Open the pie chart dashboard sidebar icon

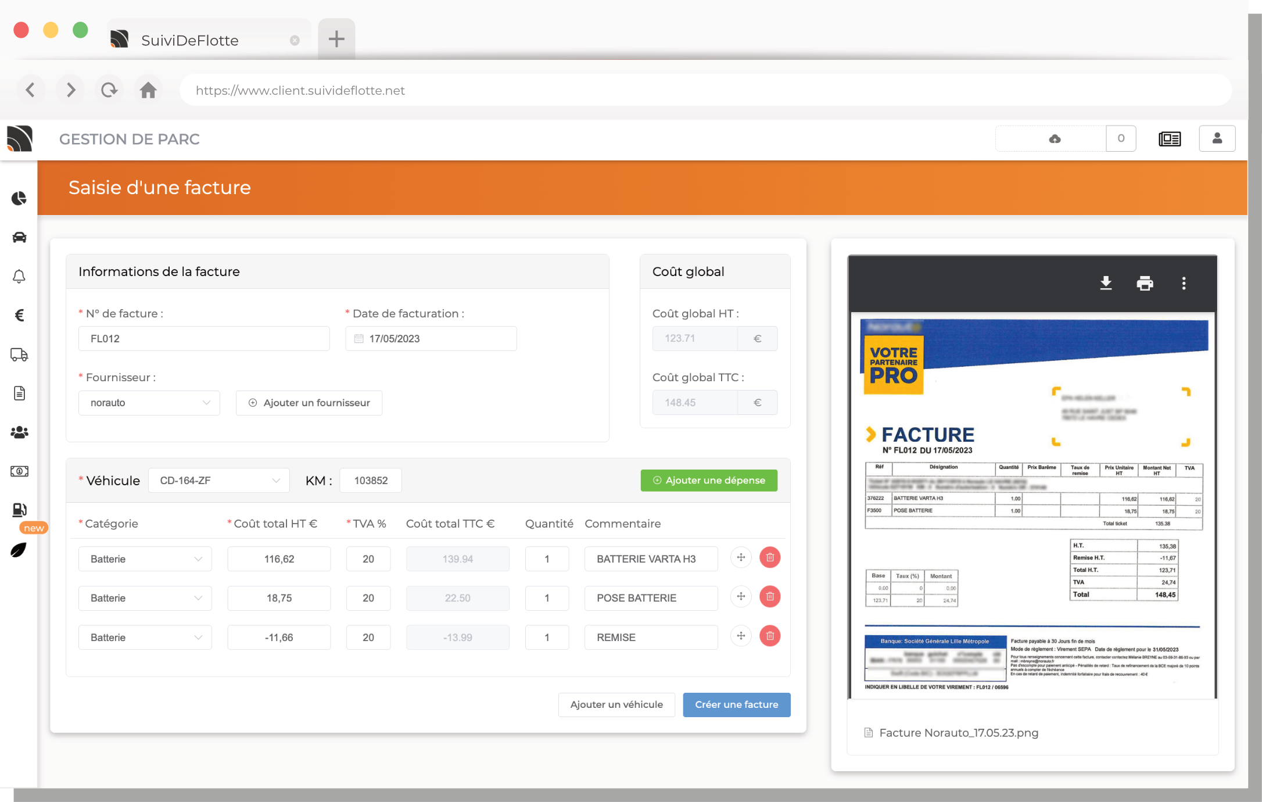(19, 199)
